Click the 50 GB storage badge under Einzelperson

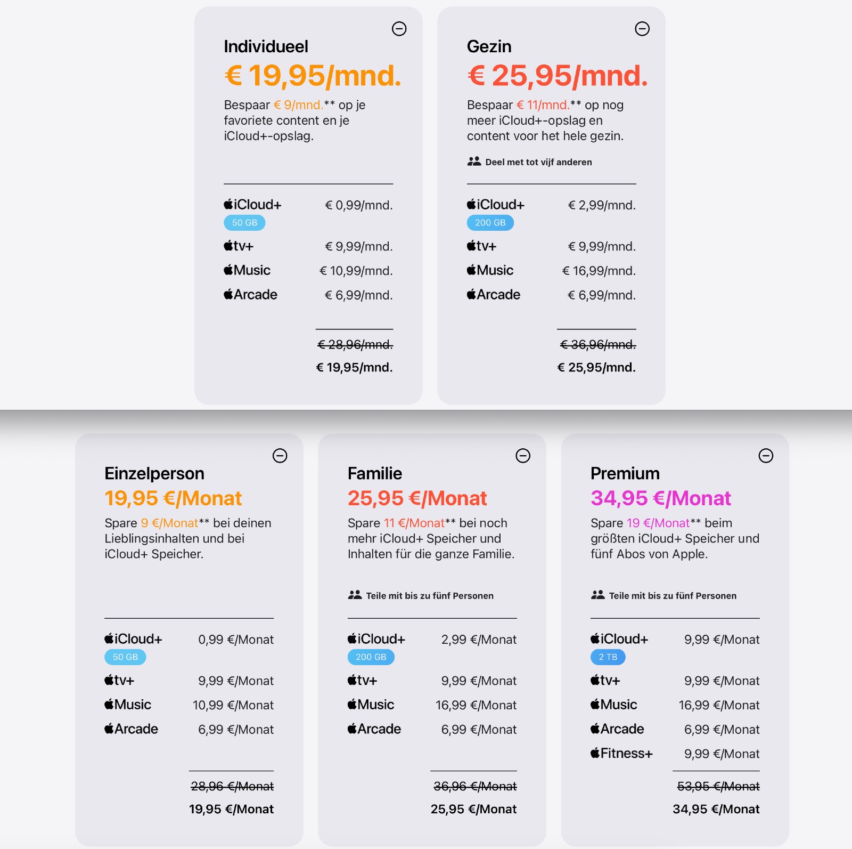(x=125, y=657)
